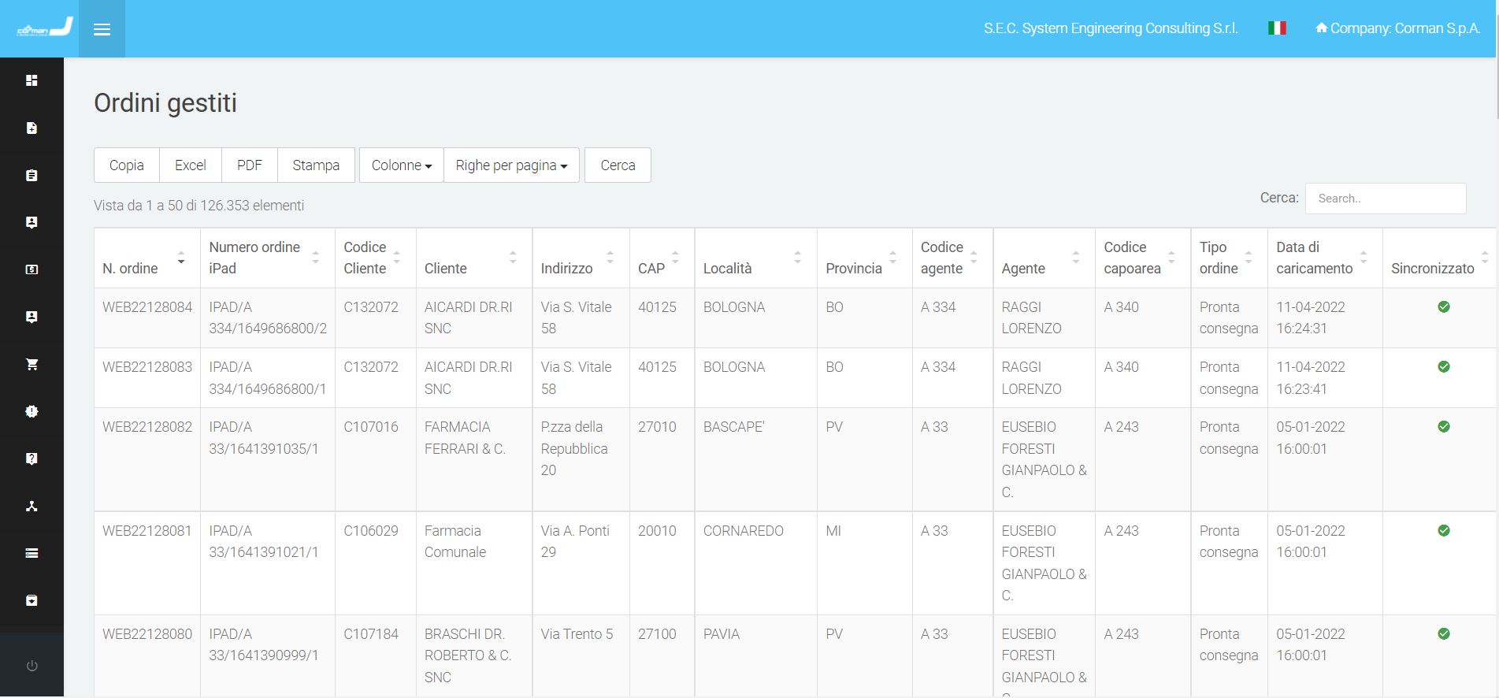Sort by Località column
Viewport: 1499px width, 698px height.
(756, 258)
